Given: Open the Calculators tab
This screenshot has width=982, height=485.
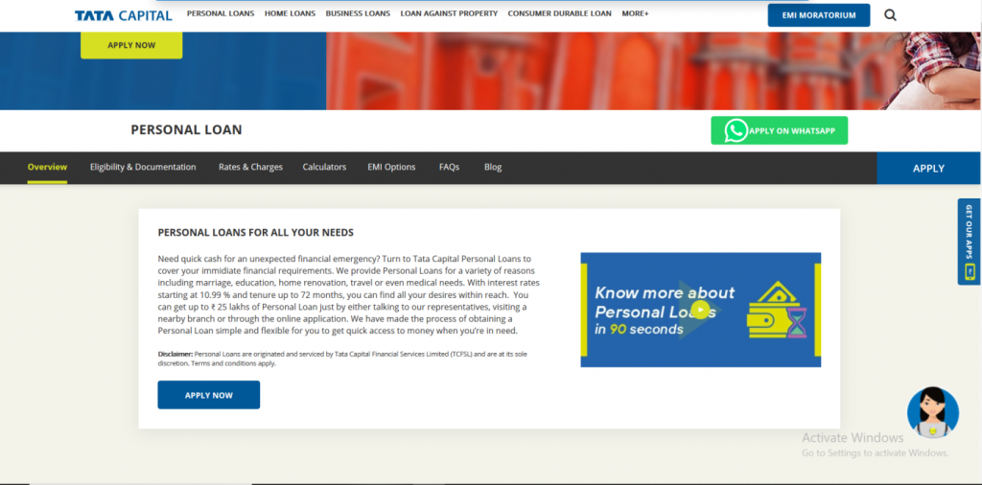Looking at the screenshot, I should [x=324, y=167].
